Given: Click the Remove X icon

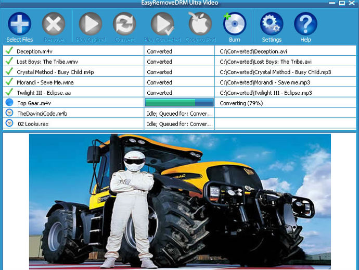Looking at the screenshot, I should click(x=54, y=23).
